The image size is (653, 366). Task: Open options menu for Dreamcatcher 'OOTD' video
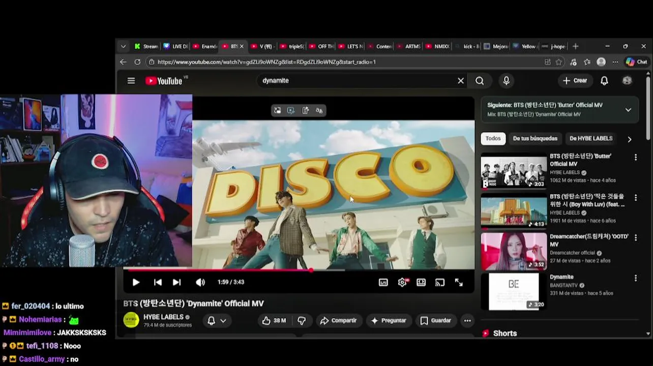tap(635, 238)
